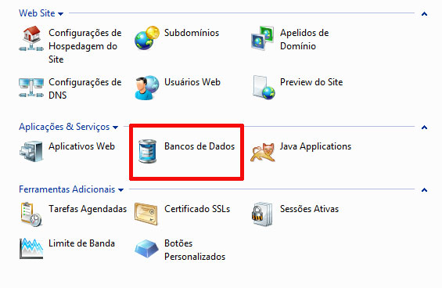Viewport: 442px width, 288px height.
Task: Launch the Java Applications link
Action: (316, 146)
